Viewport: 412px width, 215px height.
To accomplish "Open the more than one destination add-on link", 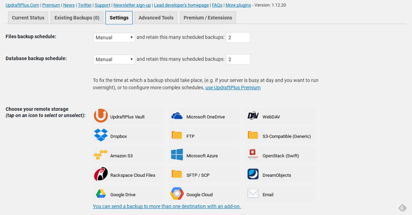I will pos(167,206).
